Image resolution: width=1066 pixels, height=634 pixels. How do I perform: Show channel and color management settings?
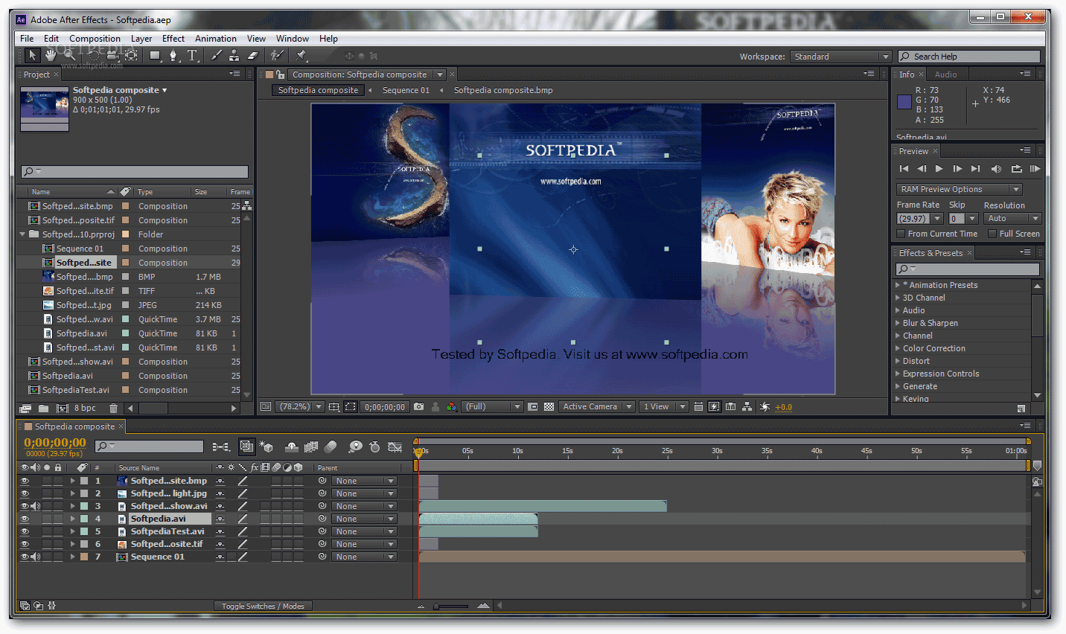point(451,407)
